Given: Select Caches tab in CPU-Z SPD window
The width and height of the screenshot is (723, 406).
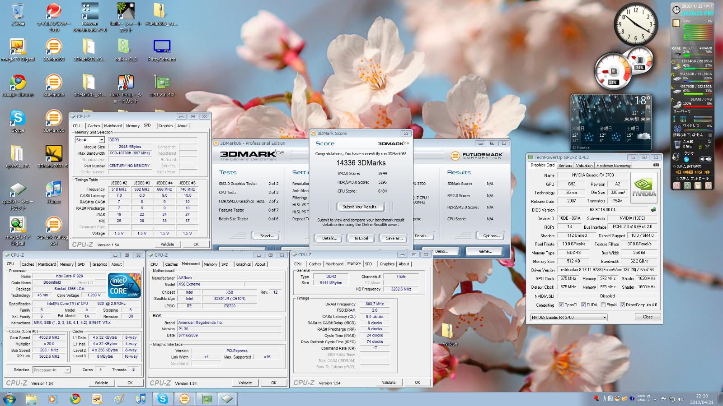Looking at the screenshot, I should (94, 126).
